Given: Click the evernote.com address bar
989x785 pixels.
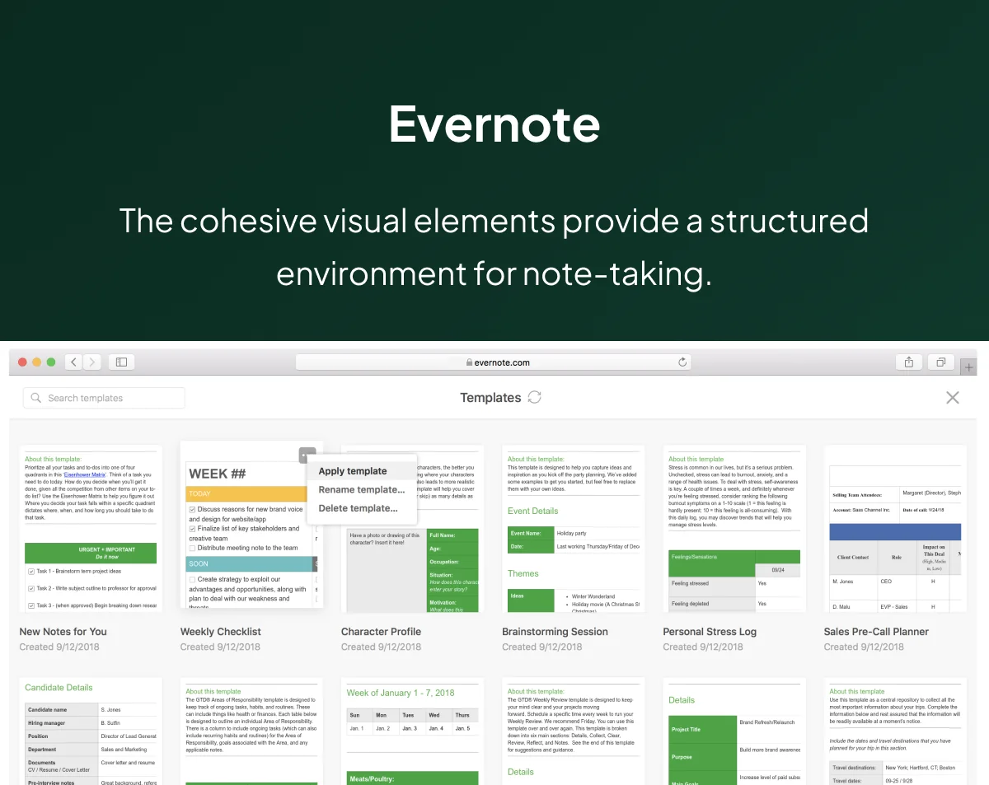Looking at the screenshot, I should [494, 362].
